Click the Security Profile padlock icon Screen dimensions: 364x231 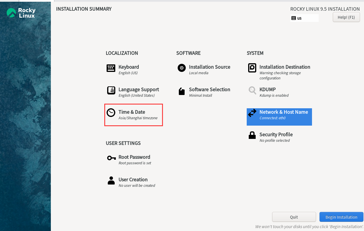click(x=252, y=135)
